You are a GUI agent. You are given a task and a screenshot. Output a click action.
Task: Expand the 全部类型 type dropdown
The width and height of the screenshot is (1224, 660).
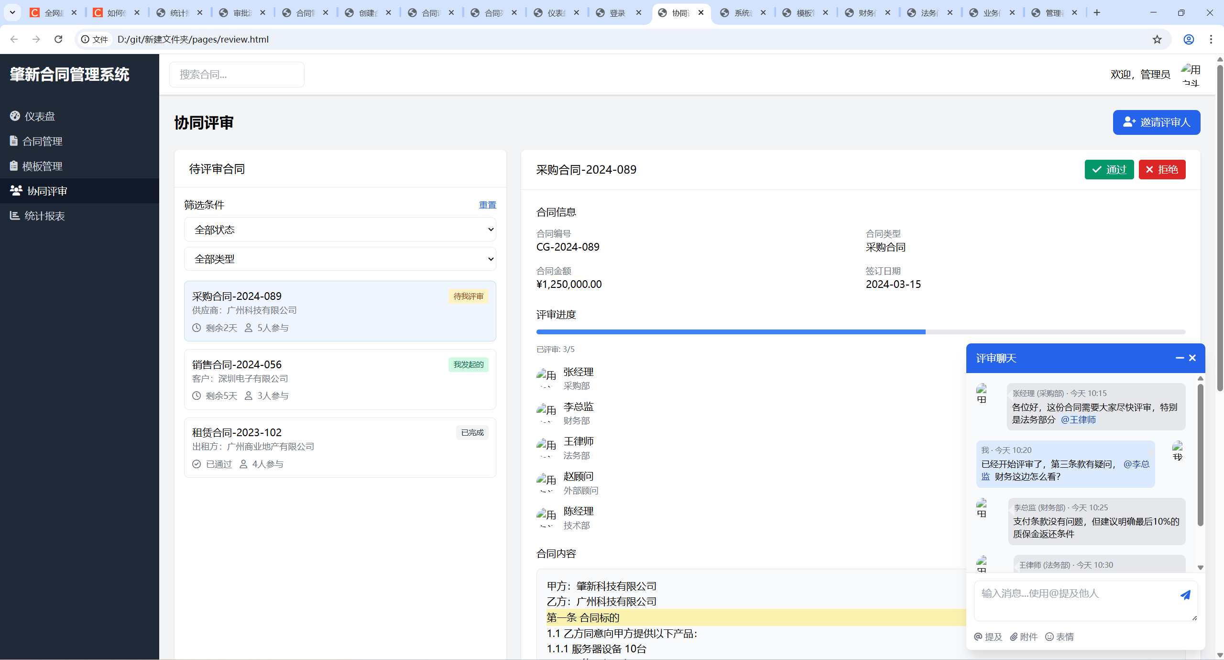click(340, 259)
